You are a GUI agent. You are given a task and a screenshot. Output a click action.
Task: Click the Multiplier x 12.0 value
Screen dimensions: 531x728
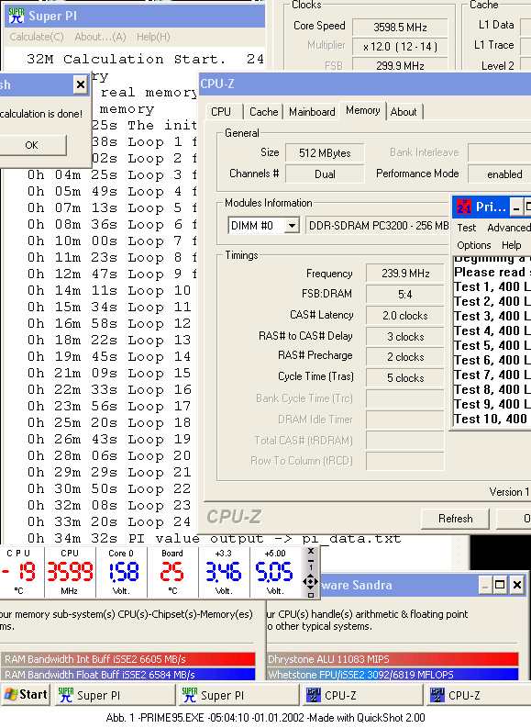click(x=400, y=47)
